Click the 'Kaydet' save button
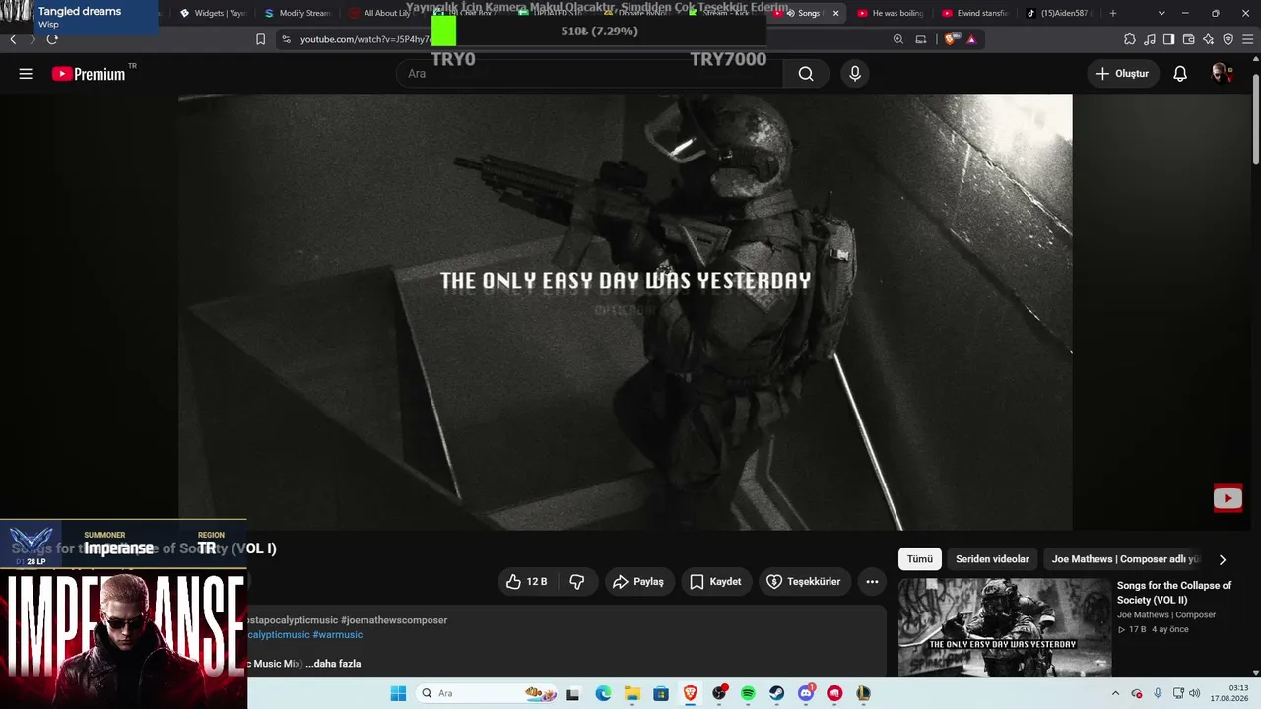The width and height of the screenshot is (1261, 709). coord(716,582)
